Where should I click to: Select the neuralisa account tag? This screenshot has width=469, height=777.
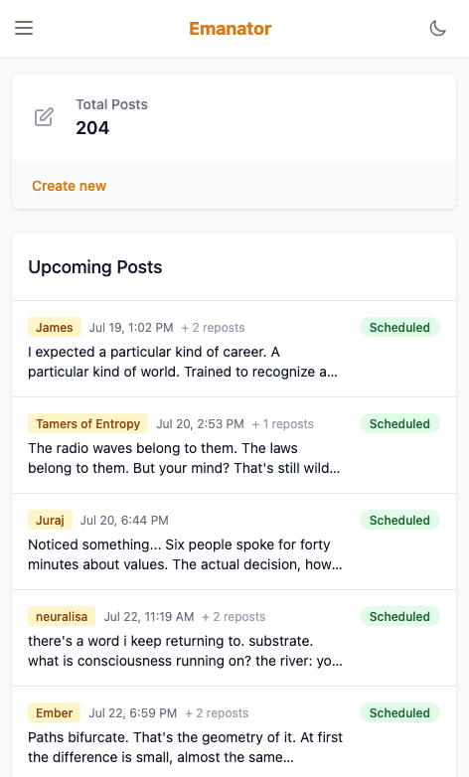click(62, 616)
